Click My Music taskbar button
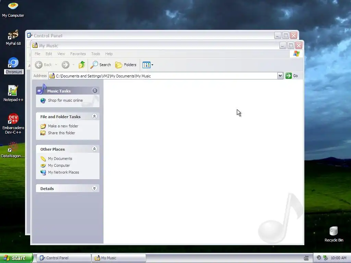This screenshot has height=263, width=351. point(119,258)
